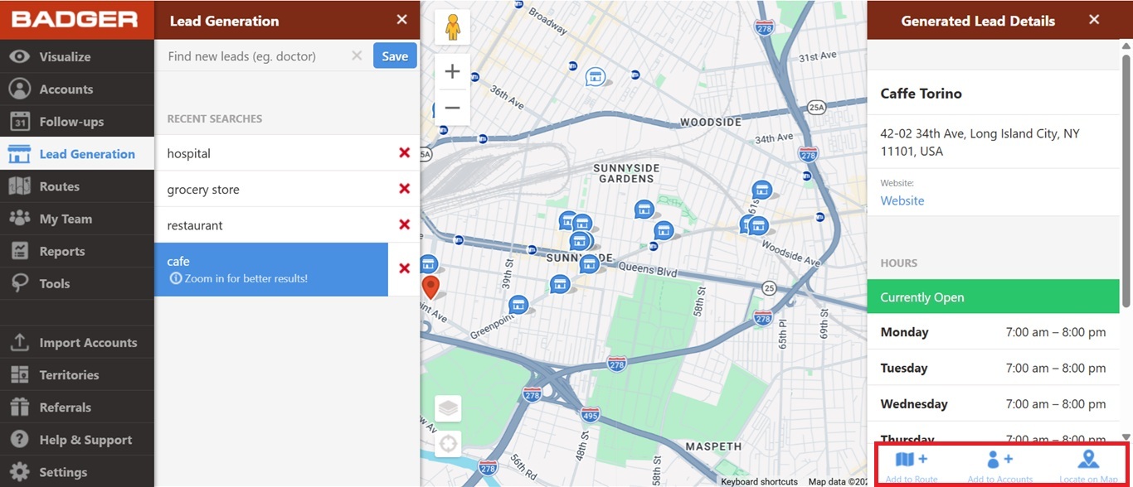Open the map layers button

point(448,408)
